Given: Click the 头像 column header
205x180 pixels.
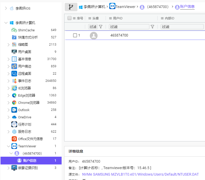Looking at the screenshot, I should 96,18.
